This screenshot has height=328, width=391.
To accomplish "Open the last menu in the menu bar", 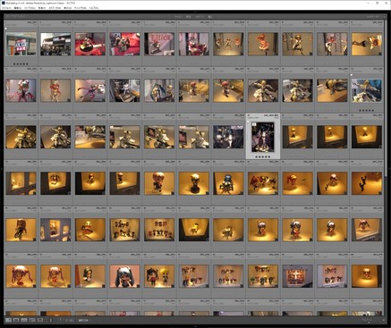I will coord(94,8).
